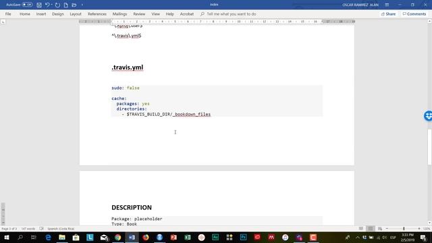Switch to Print Layout view icon
This screenshot has height=243, width=432.
coord(371,229)
